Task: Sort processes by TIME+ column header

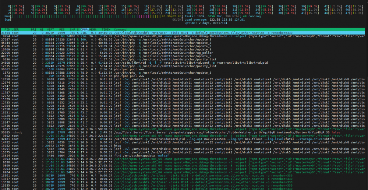Action: [x=106, y=29]
